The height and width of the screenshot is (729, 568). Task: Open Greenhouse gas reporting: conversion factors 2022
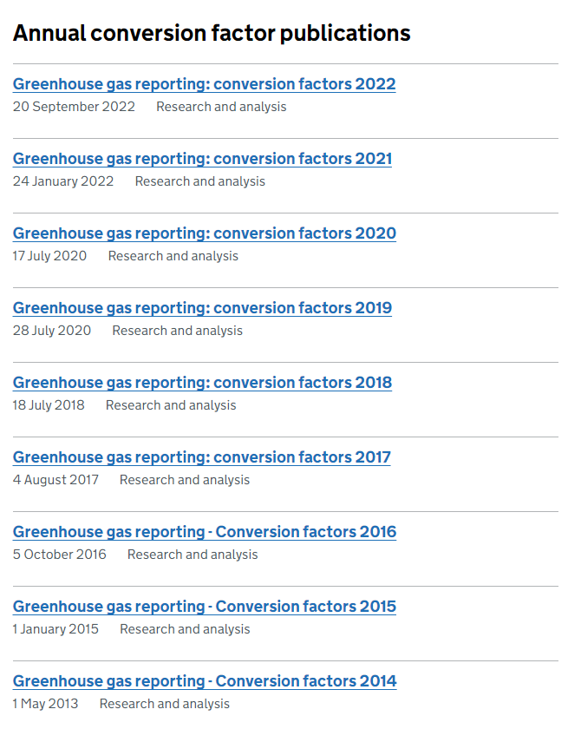204,84
